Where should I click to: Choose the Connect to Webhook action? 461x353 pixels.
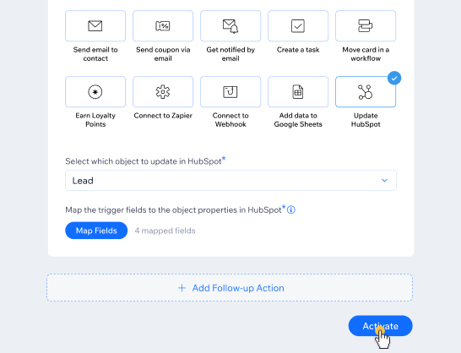click(x=230, y=92)
